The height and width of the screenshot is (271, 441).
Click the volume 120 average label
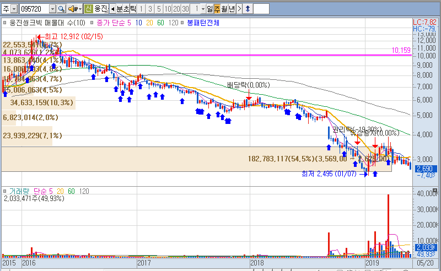[x=84, y=191]
